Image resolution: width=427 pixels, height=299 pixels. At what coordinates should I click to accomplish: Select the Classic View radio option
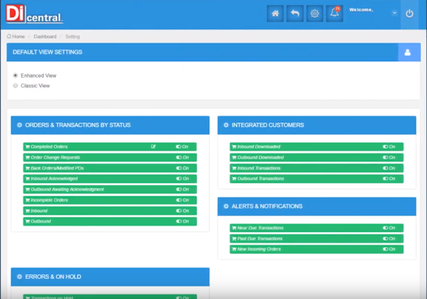(16, 85)
